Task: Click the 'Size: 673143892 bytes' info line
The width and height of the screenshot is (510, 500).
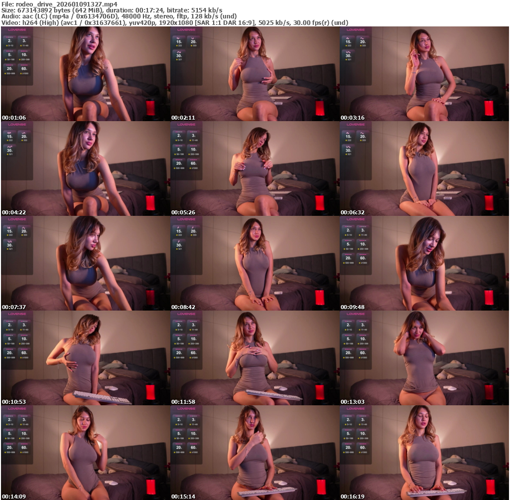Action: click(x=112, y=10)
